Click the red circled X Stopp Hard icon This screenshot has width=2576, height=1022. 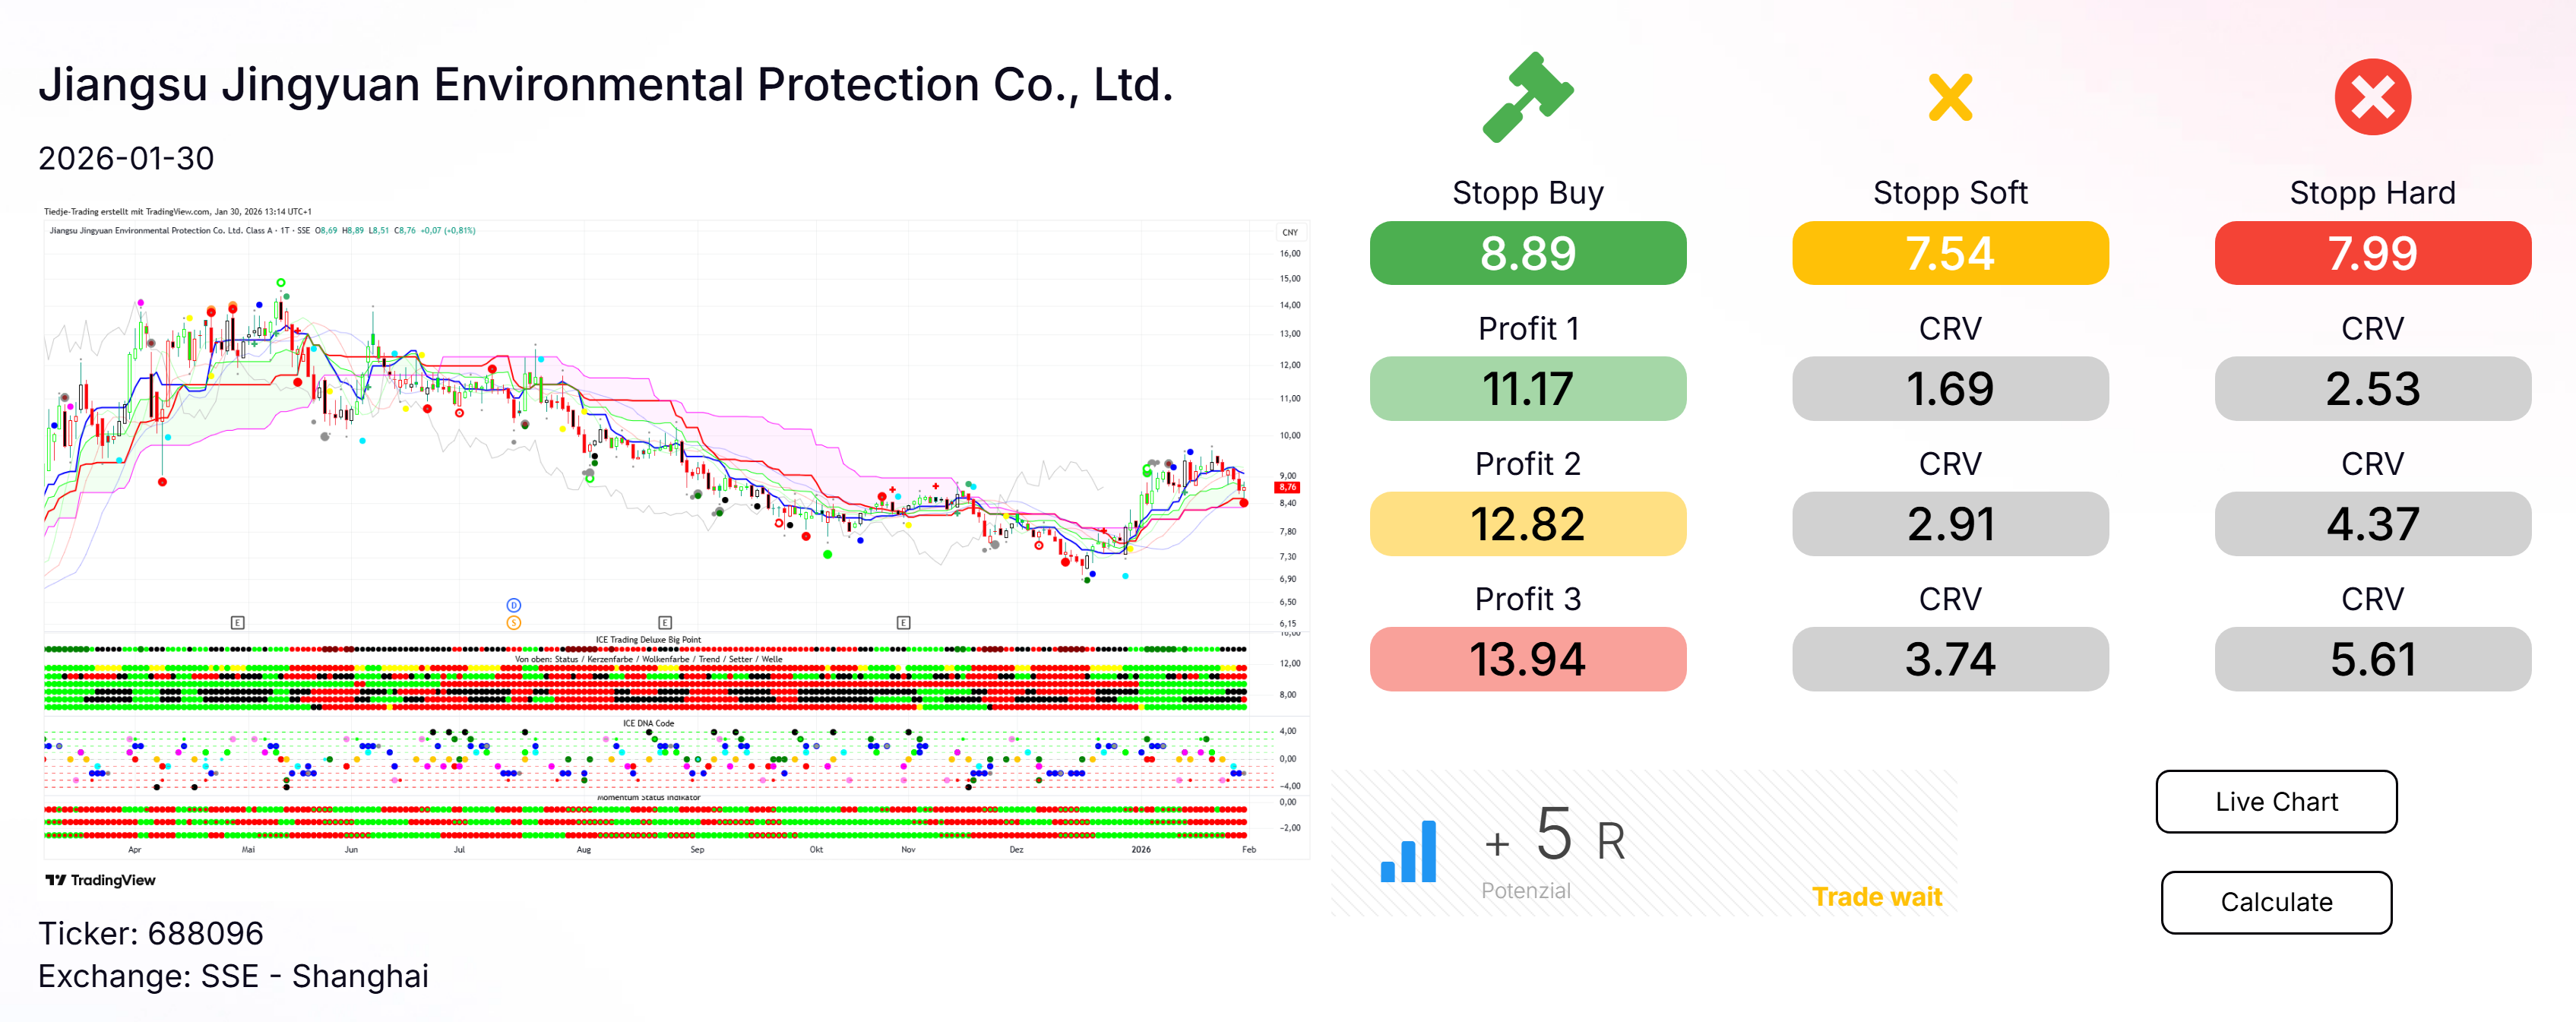(x=2372, y=97)
